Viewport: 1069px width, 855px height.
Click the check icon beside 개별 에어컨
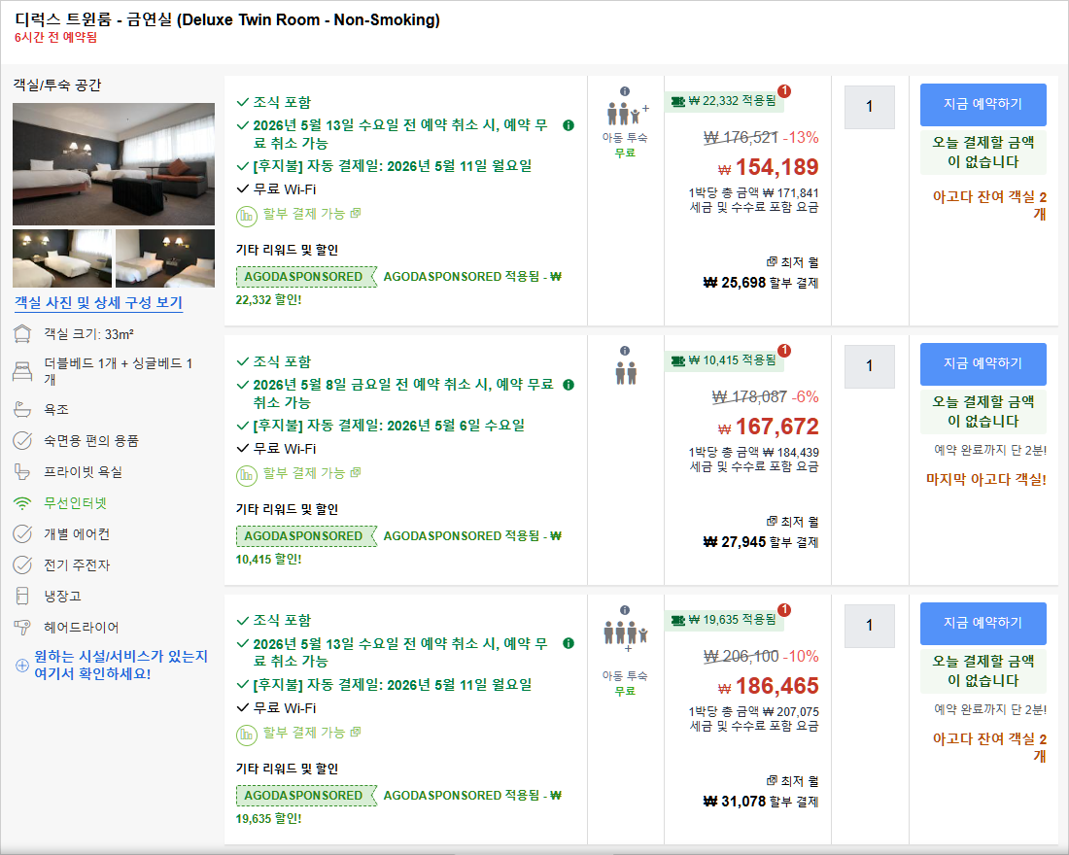22,533
